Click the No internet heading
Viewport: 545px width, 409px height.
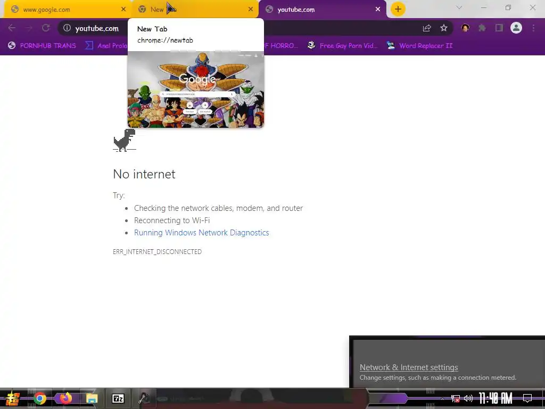(144, 174)
